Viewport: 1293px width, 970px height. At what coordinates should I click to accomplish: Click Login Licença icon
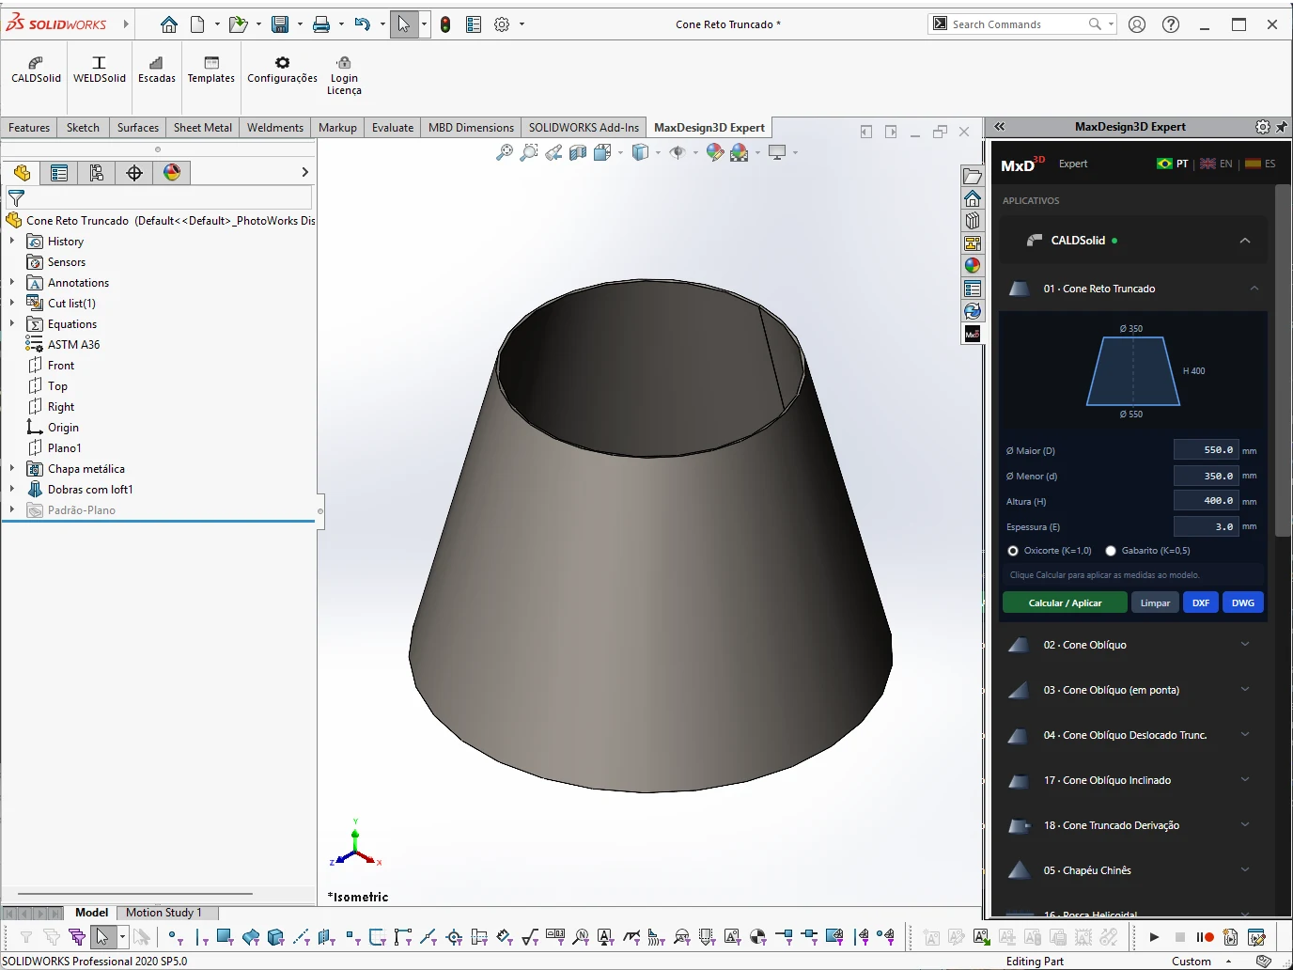(344, 75)
